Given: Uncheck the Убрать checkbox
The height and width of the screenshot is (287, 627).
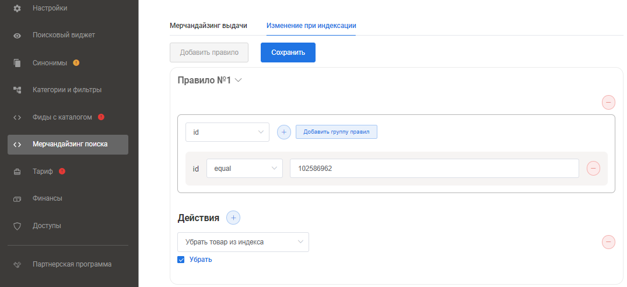Looking at the screenshot, I should tap(181, 260).
